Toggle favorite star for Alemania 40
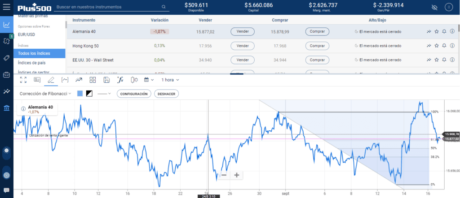 pyautogui.click(x=436, y=32)
